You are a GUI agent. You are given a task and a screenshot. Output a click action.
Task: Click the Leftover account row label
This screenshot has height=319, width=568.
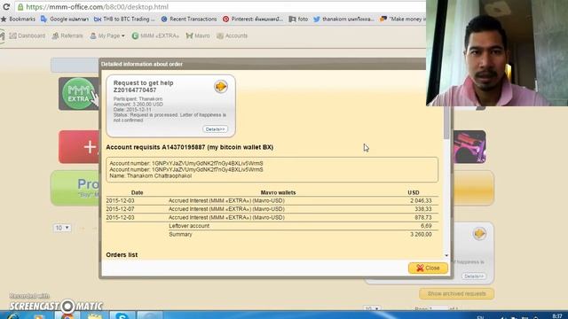[189, 226]
